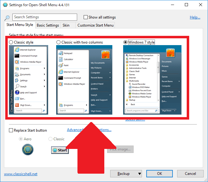208x182 pixels.
Task: Click the Search Settings input field
Action: point(45,17)
